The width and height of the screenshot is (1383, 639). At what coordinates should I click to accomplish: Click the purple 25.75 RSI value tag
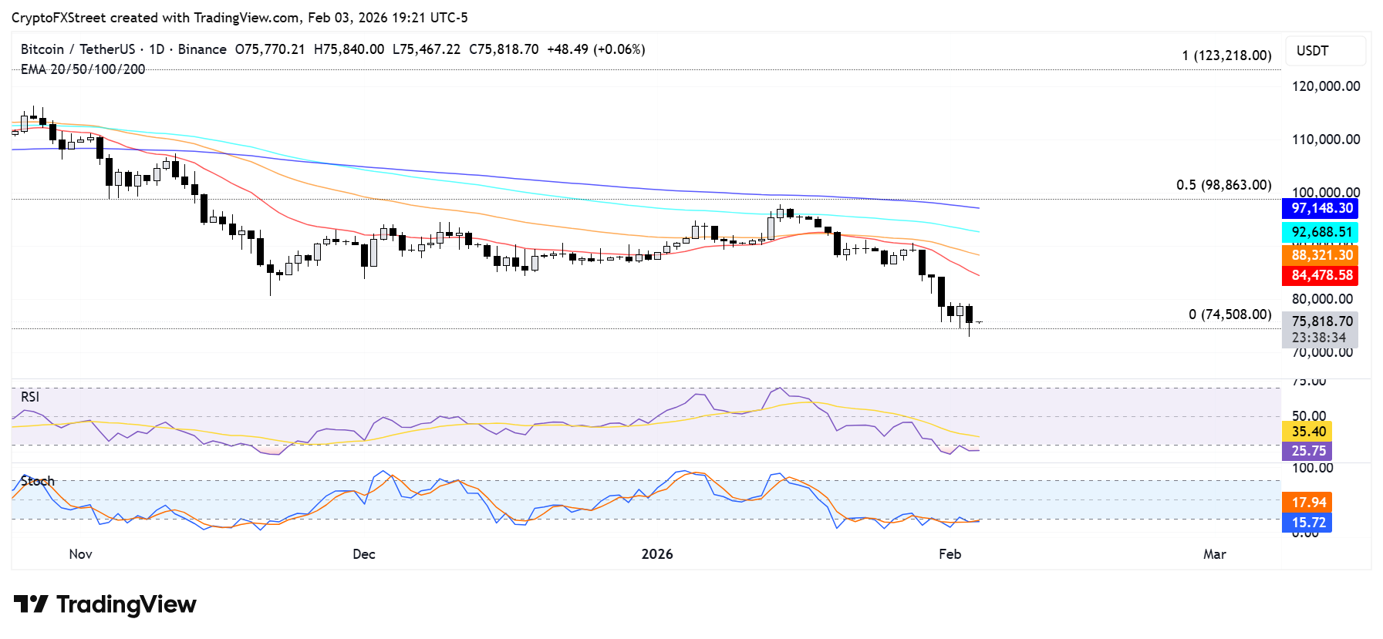point(1308,451)
